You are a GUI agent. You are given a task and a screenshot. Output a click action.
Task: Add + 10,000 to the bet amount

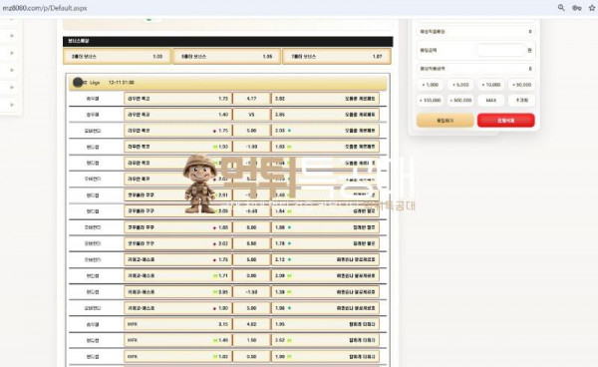coord(491,85)
